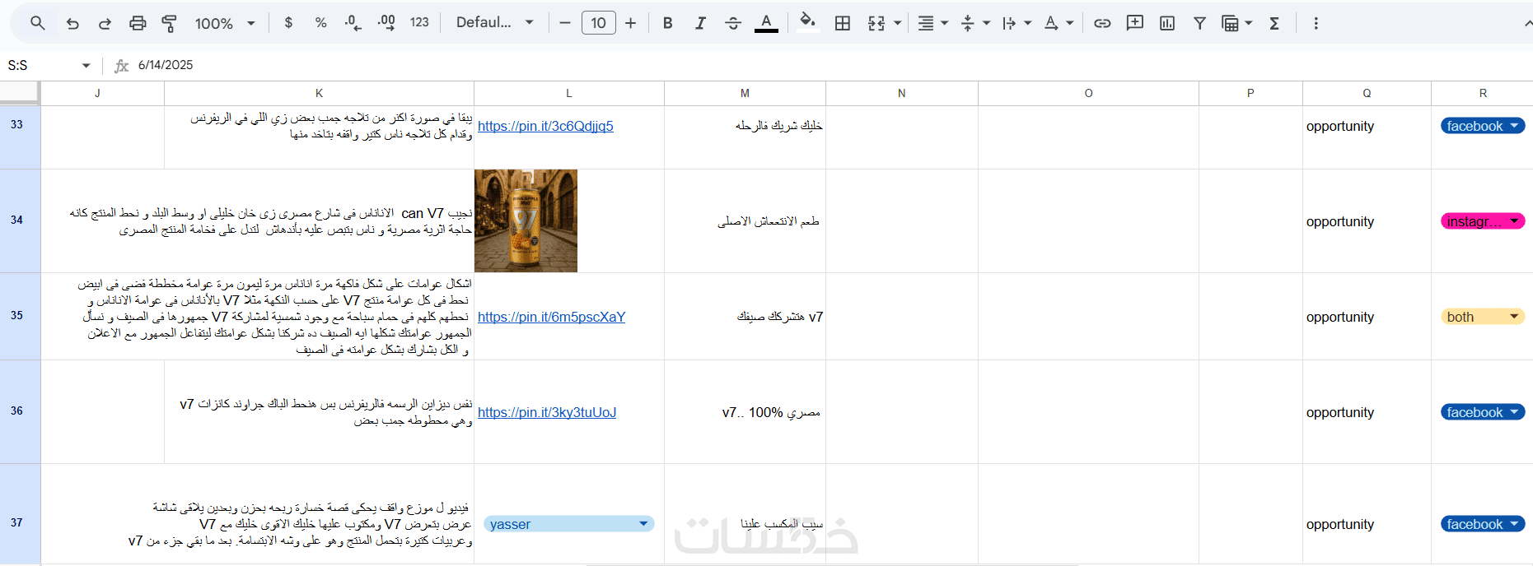Open text rotation options
Image resolution: width=1533 pixels, height=566 pixels.
point(1059,23)
